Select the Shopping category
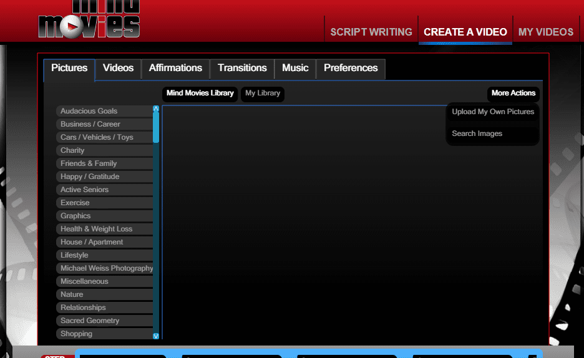This screenshot has height=358, width=584. [x=105, y=334]
